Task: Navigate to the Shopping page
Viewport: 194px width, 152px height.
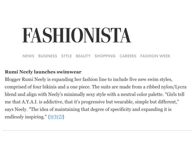Action: [105, 56]
